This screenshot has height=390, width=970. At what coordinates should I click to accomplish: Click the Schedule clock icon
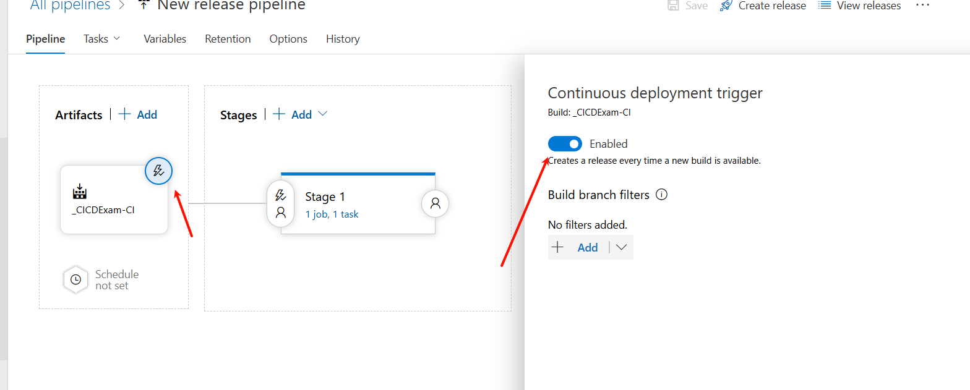point(75,279)
